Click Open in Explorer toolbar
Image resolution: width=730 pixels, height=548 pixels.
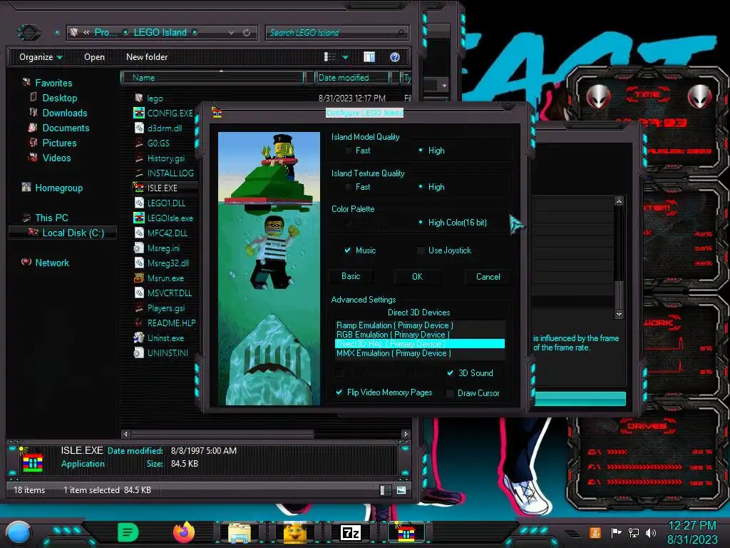coord(94,57)
